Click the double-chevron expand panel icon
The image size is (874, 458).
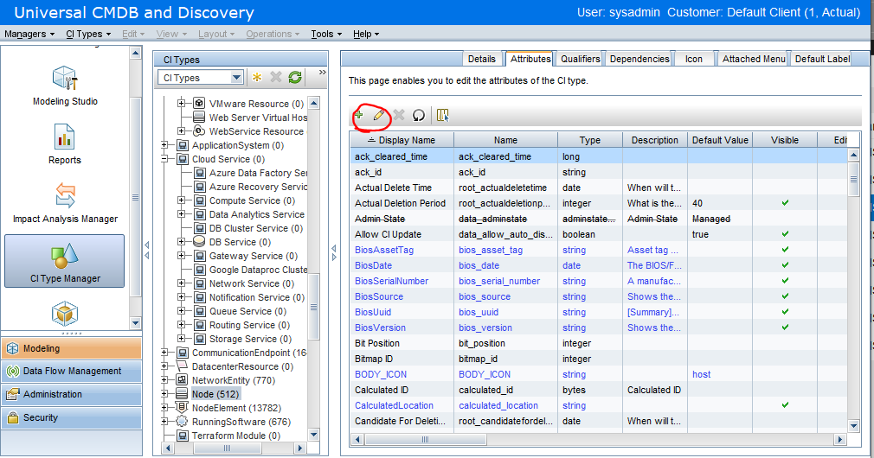click(322, 73)
